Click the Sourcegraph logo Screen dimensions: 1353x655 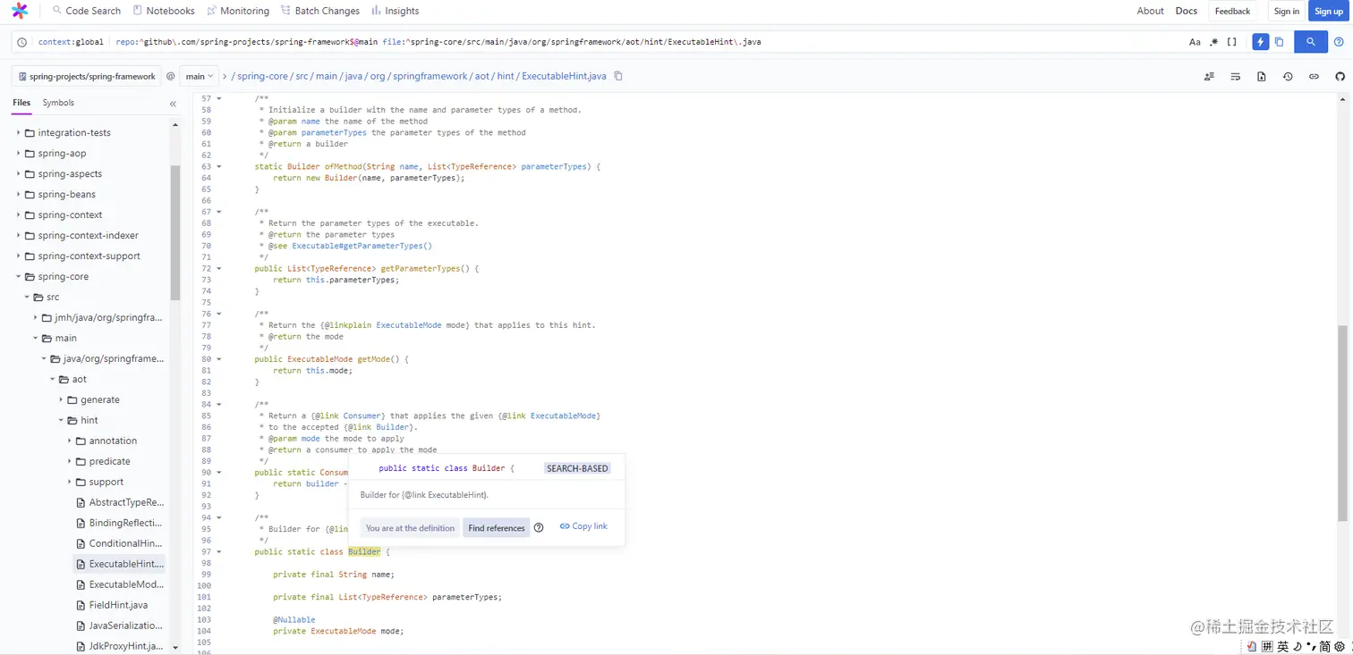20,11
